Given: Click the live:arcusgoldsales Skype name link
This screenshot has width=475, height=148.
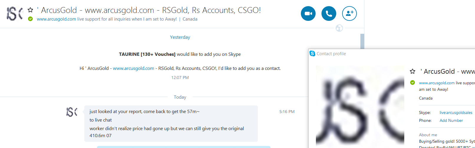Looking at the screenshot, I should click(x=456, y=113).
